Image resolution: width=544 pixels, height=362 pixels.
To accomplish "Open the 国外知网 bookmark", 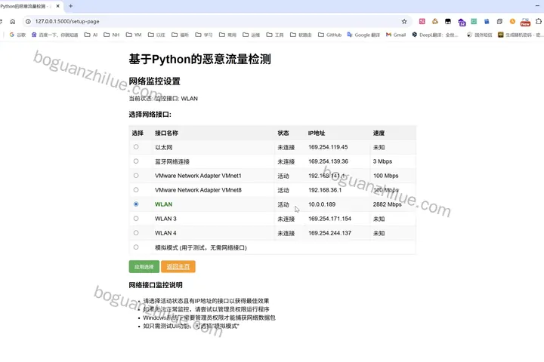I will [480, 35].
